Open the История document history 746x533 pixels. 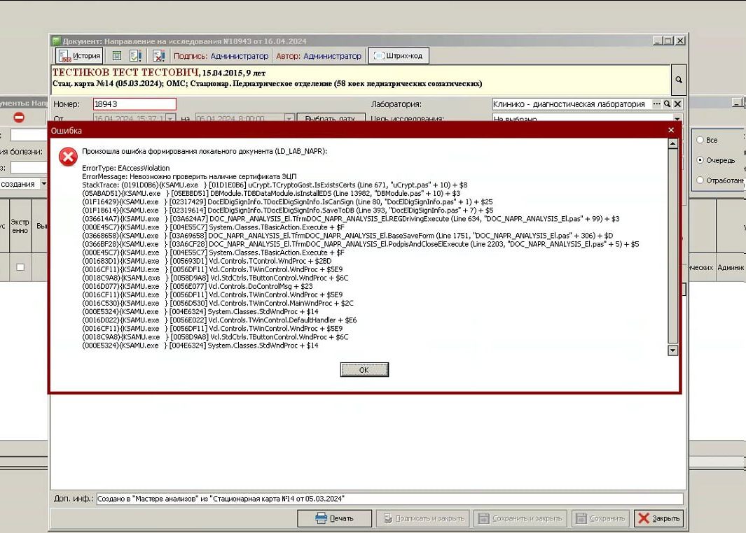(79, 56)
